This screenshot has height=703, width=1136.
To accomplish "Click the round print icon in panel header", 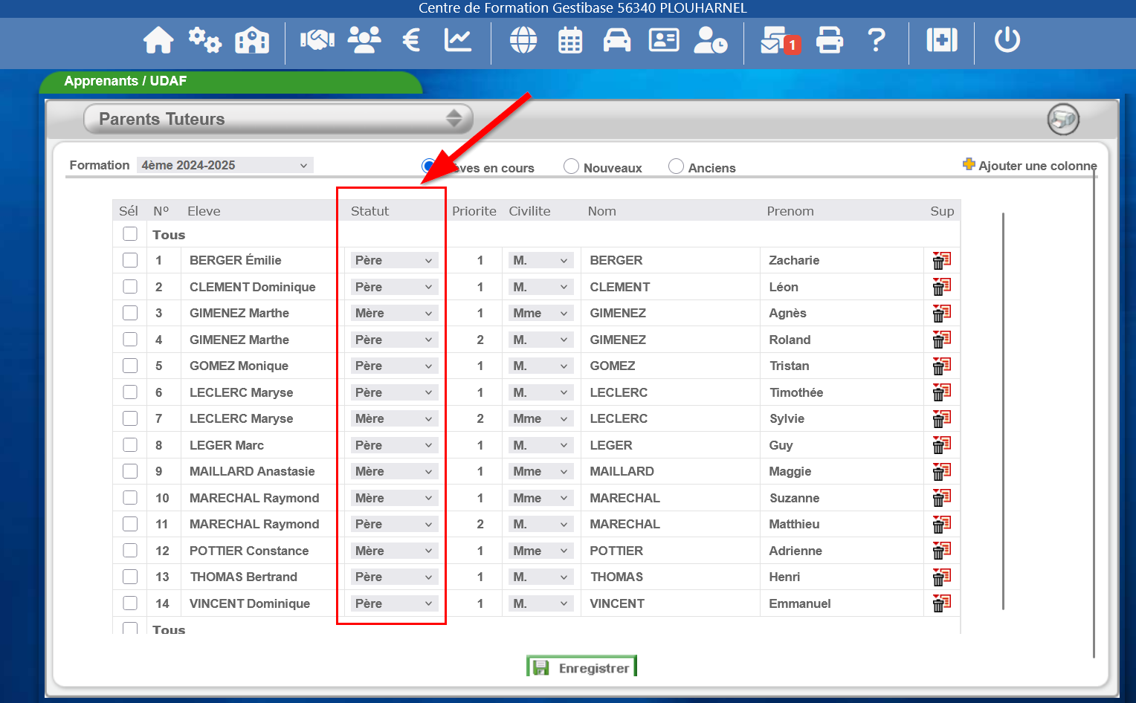I will click(1063, 119).
